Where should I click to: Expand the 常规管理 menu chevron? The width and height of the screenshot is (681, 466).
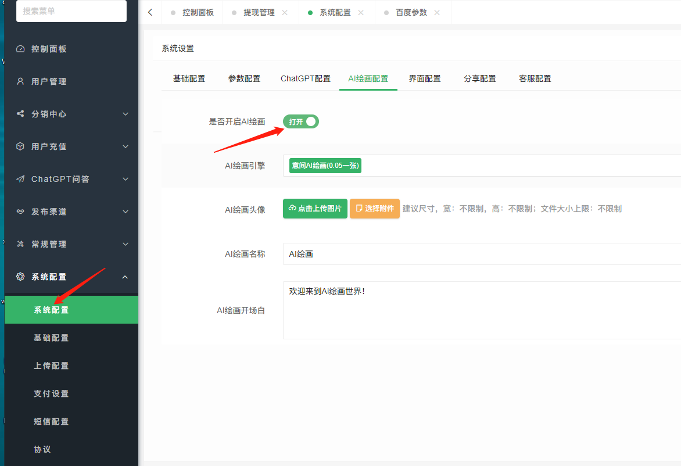tap(126, 244)
